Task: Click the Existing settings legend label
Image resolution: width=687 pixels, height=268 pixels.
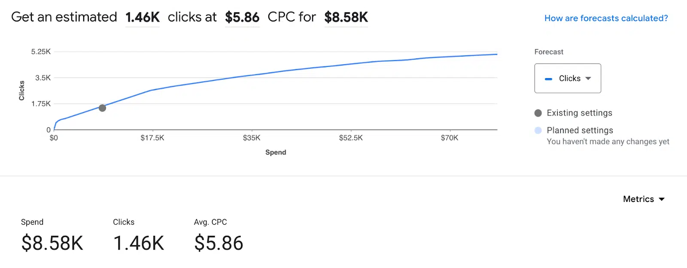Action: pos(579,113)
